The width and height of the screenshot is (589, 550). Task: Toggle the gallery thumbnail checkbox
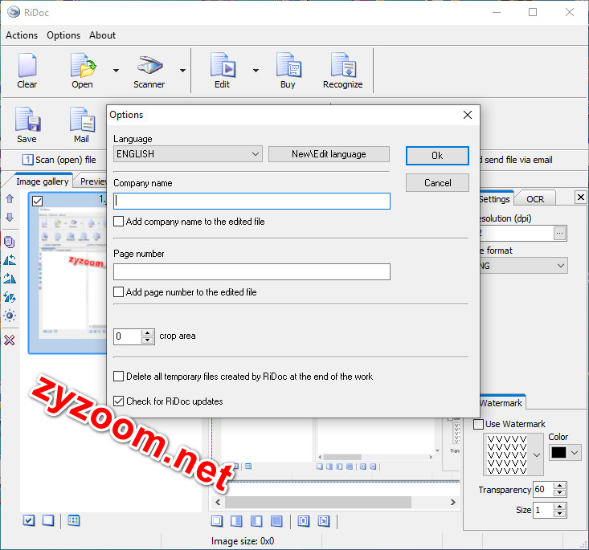click(37, 202)
